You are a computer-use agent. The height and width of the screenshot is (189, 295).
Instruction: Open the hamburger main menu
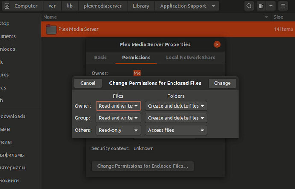pos(283,6)
